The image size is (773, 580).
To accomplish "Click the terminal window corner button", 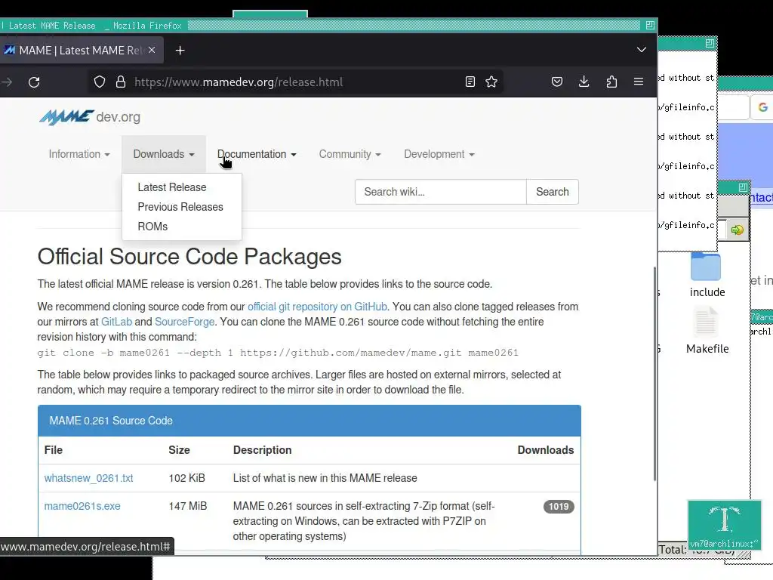I will (x=710, y=43).
